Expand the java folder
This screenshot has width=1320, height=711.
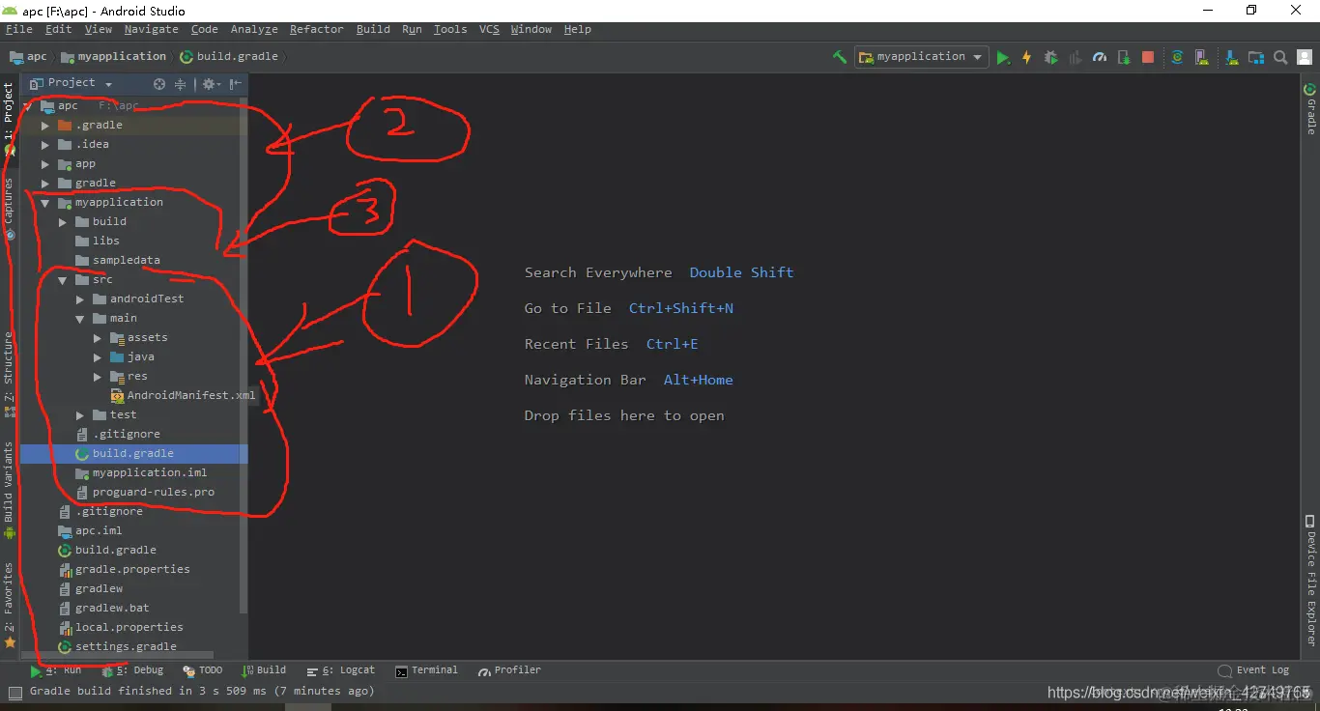[98, 357]
